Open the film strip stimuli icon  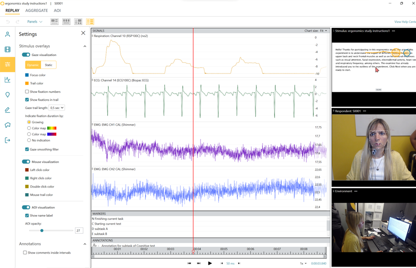click(7, 49)
